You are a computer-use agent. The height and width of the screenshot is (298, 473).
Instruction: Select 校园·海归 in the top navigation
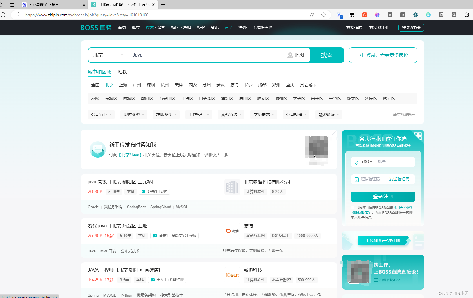[181, 27]
